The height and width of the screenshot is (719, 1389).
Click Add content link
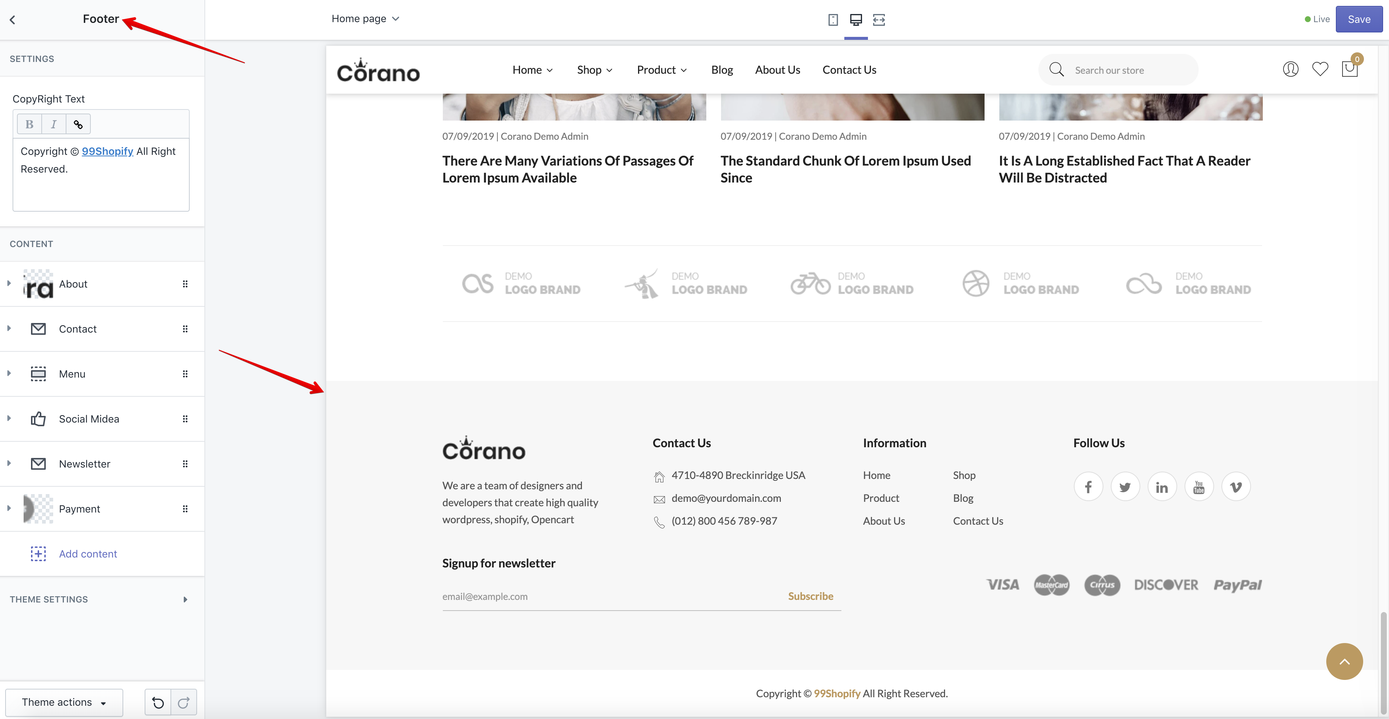(x=88, y=554)
